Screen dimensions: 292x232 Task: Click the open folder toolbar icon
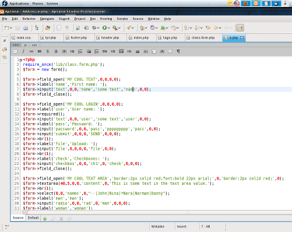[48, 28]
